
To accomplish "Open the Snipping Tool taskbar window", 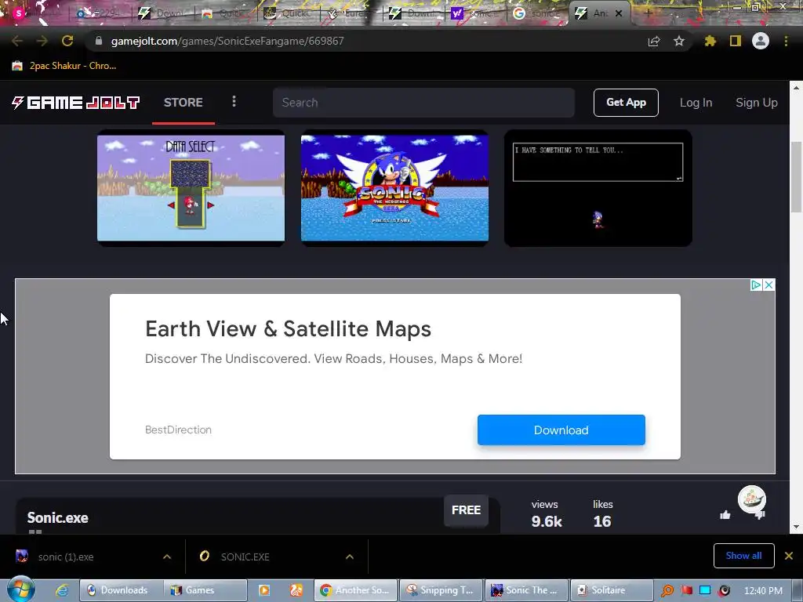I will 441,590.
